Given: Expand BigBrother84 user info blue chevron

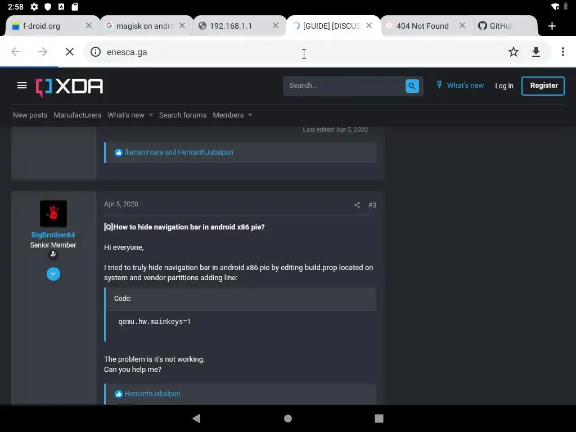Looking at the screenshot, I should pos(53,274).
